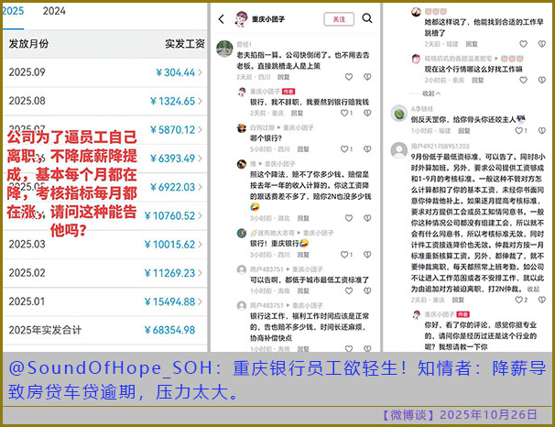Select the 2025 year tab
This screenshot has height=427, width=555.
click(x=14, y=11)
